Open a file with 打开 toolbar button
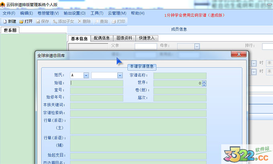 pyautogui.click(x=26, y=21)
